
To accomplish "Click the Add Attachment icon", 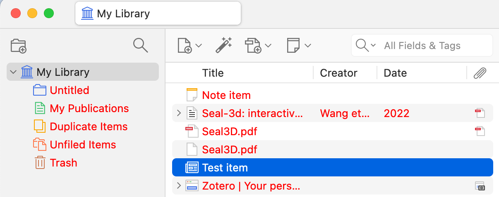I will 253,45.
